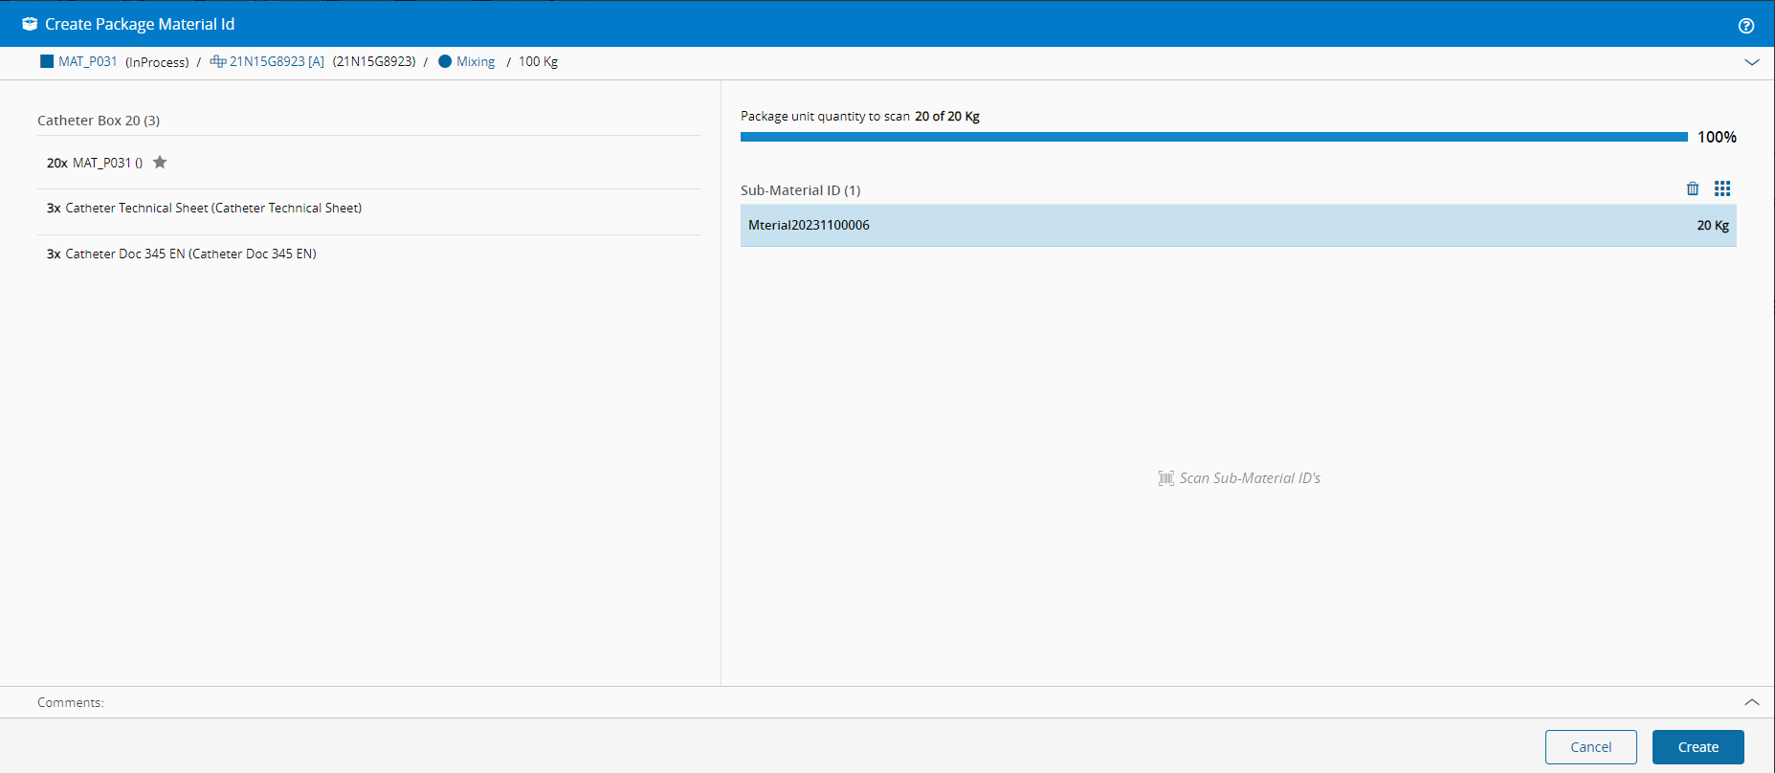The image size is (1775, 773).
Task: Click the barcode Scan Sub-Material ID's icon
Action: coord(1165,478)
